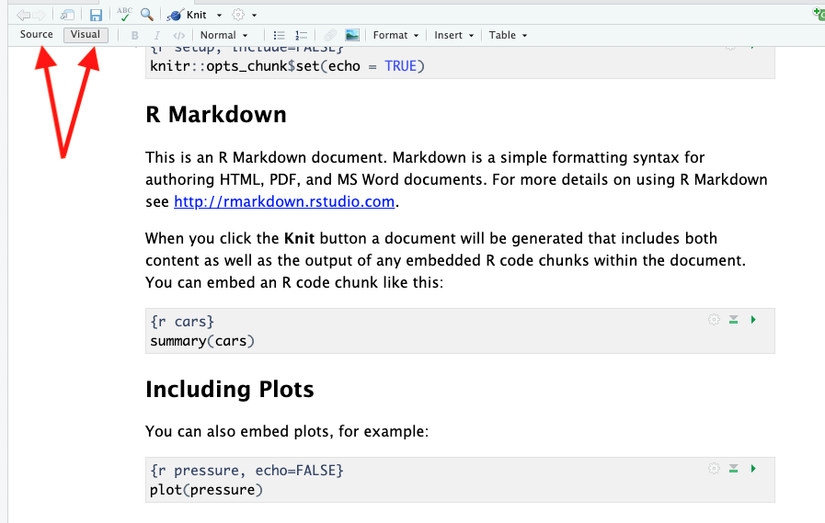Click the TRUE value in setup chunk
The height and width of the screenshot is (523, 825).
[x=400, y=66]
